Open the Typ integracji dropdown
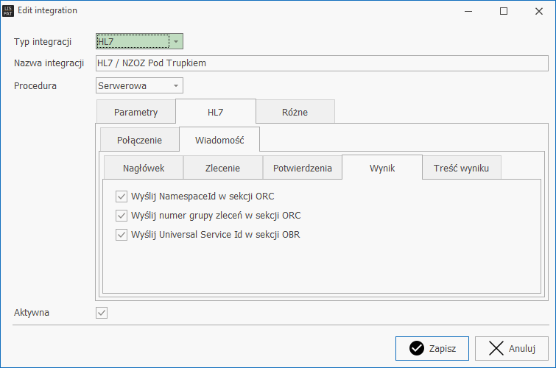Image resolution: width=556 pixels, height=368 pixels. pyautogui.click(x=175, y=41)
